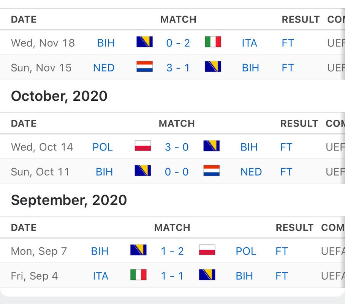Click Poland flag in Oct 14 match
The height and width of the screenshot is (304, 345).
click(143, 146)
